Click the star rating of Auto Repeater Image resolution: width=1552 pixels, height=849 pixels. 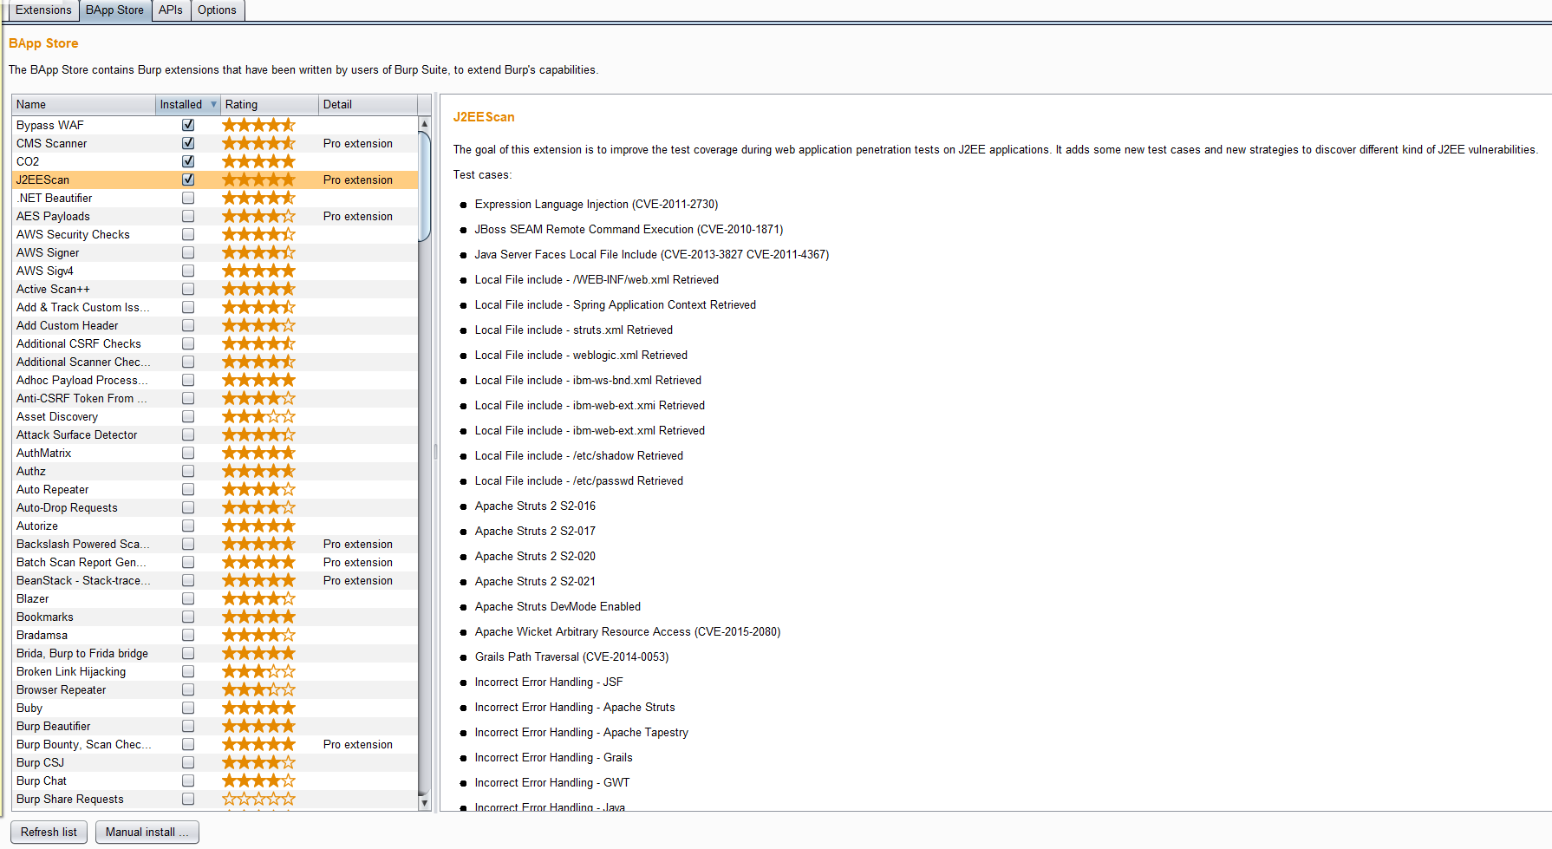(x=258, y=489)
